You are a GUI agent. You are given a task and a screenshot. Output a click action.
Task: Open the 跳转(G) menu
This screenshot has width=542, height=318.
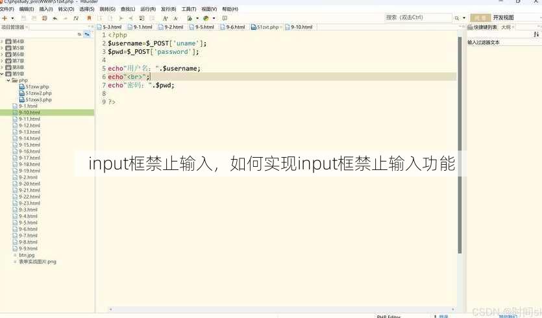point(108,9)
